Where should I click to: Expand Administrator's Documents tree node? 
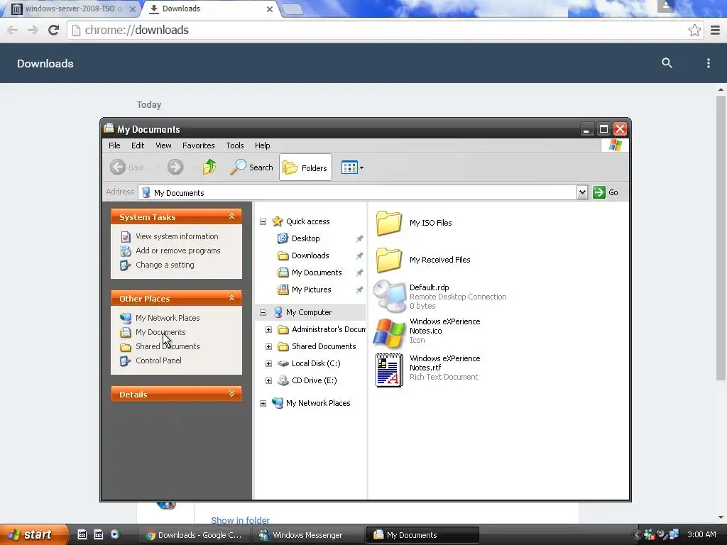(x=268, y=329)
